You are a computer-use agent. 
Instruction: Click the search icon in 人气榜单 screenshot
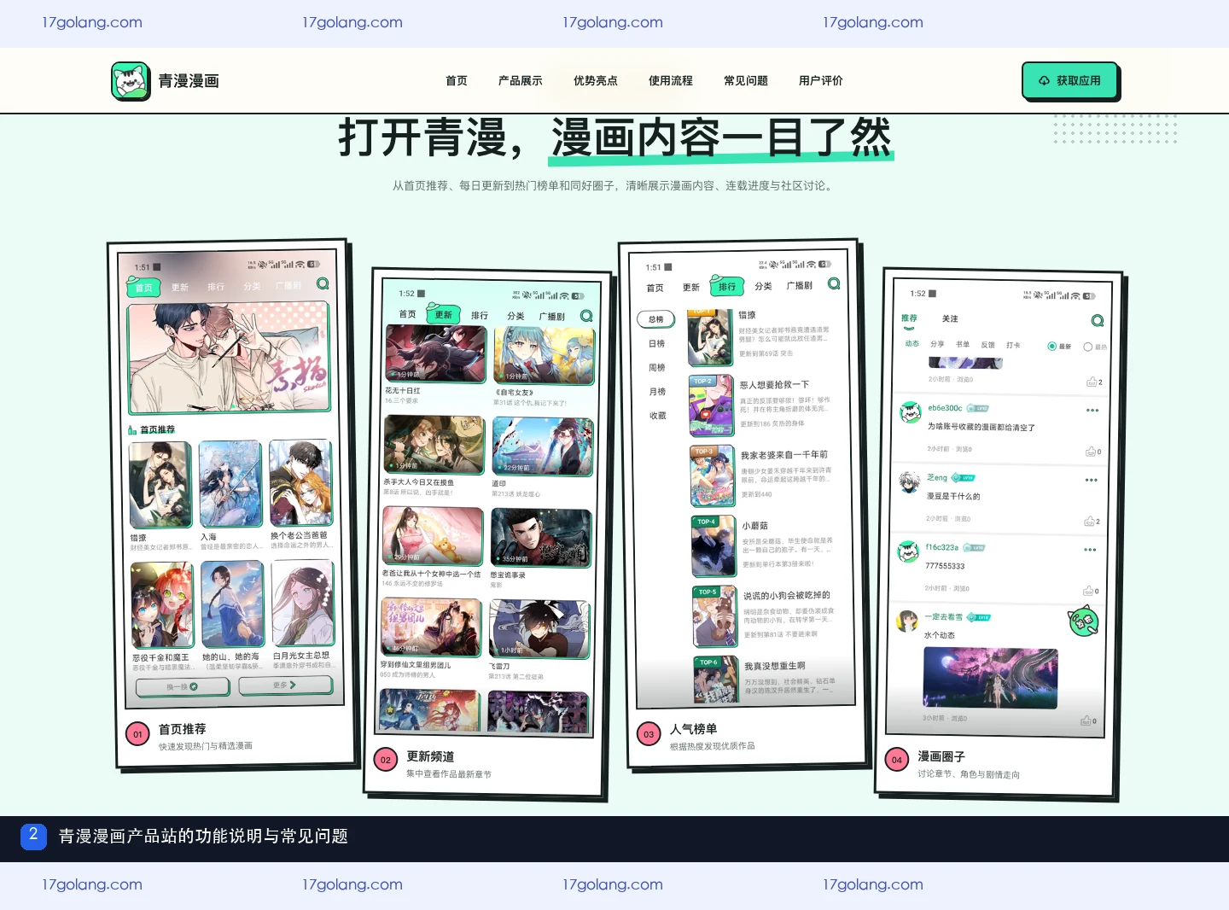click(x=834, y=283)
